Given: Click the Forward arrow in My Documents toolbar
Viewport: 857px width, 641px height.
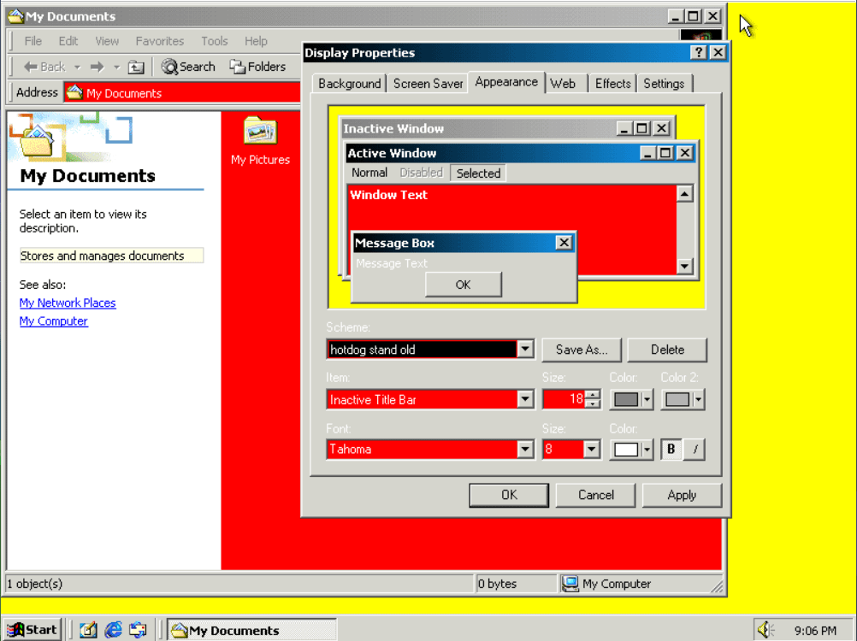Looking at the screenshot, I should click(x=98, y=67).
